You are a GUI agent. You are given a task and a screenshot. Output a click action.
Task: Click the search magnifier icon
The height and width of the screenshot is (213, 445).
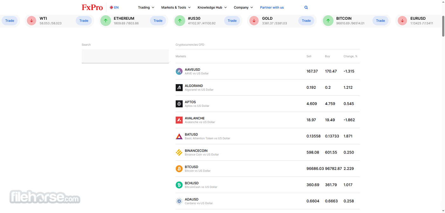[x=306, y=7]
